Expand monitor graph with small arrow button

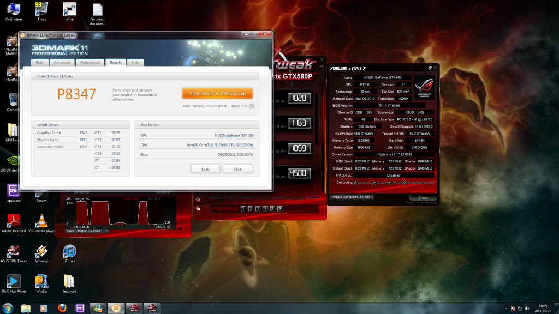pyautogui.click(x=180, y=228)
